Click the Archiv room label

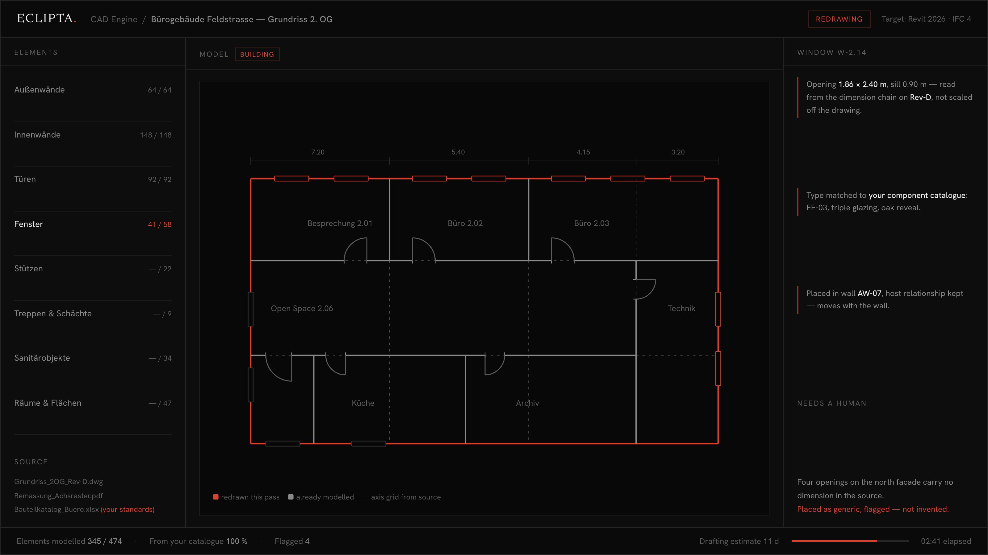(x=527, y=403)
